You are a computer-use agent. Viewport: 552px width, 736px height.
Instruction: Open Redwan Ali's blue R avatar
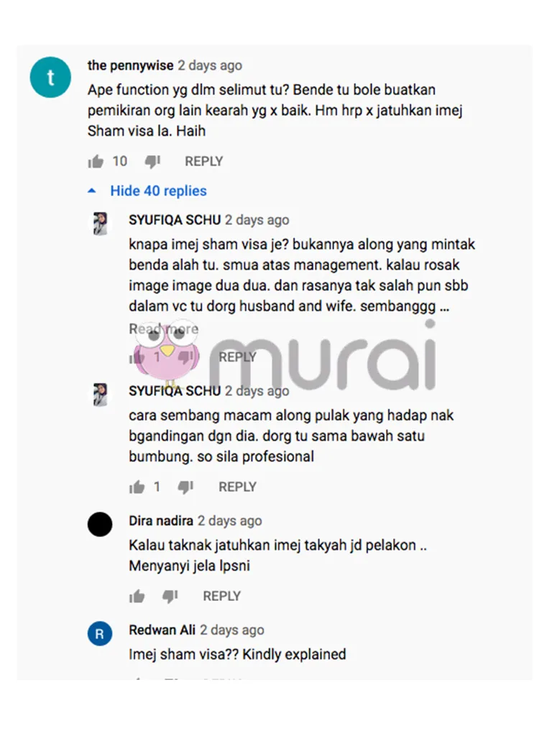tap(100, 634)
